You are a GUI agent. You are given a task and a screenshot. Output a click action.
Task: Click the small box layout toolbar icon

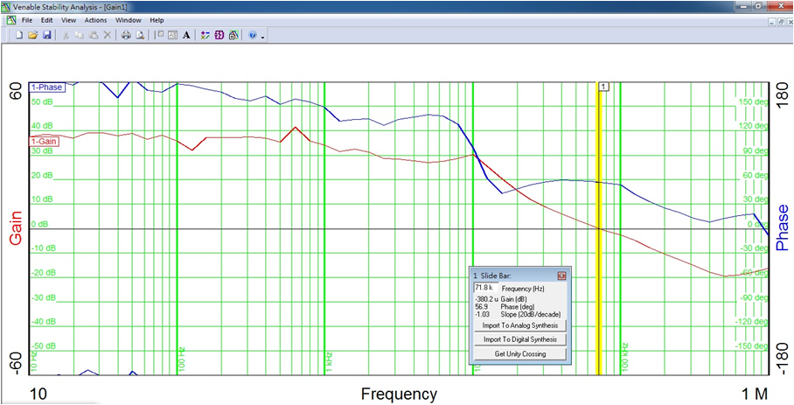click(159, 36)
